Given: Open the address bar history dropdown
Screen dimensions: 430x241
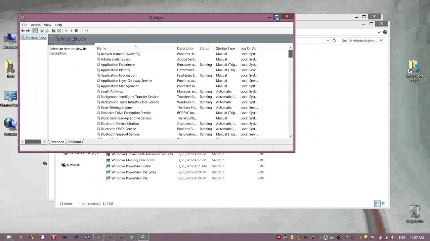Looking at the screenshot, I should 328,41.
